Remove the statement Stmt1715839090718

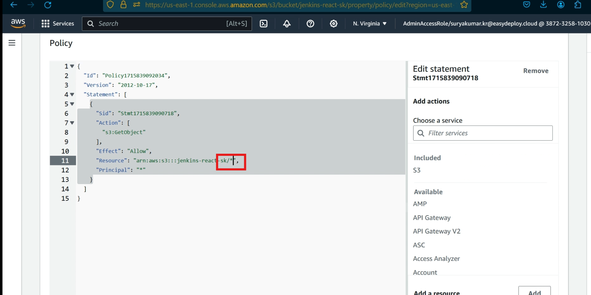pos(536,71)
